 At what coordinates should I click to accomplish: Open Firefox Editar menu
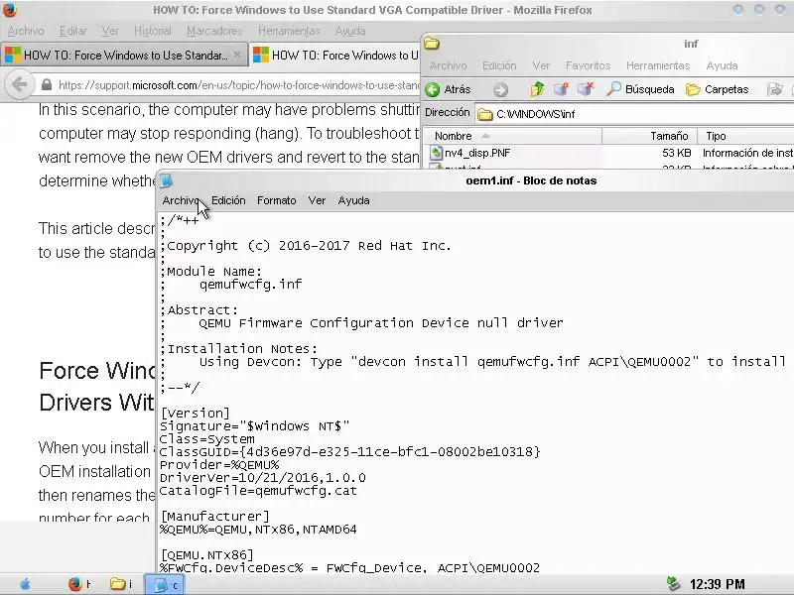pyautogui.click(x=73, y=31)
